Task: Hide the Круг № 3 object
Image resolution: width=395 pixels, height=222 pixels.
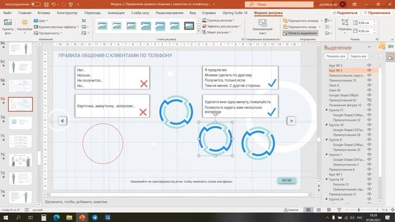Action: pyautogui.click(x=369, y=65)
